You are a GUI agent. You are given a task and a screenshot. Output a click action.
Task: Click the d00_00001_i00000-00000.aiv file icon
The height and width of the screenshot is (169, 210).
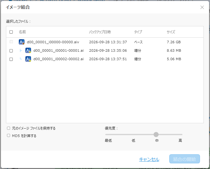(22, 42)
